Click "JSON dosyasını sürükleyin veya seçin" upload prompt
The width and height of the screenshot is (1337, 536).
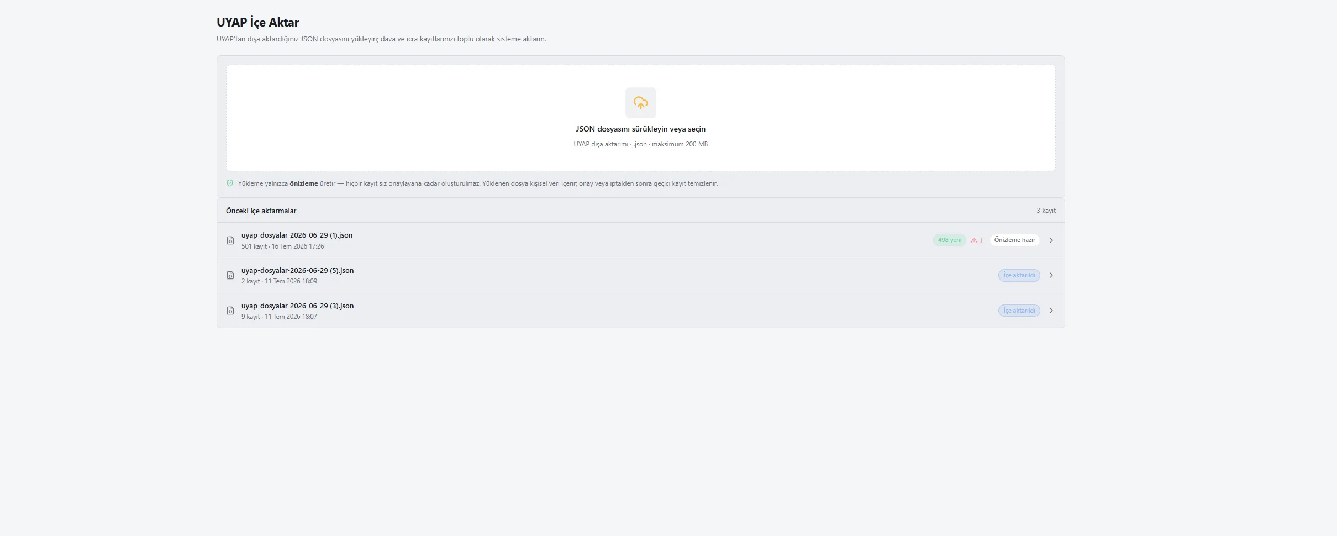point(640,129)
